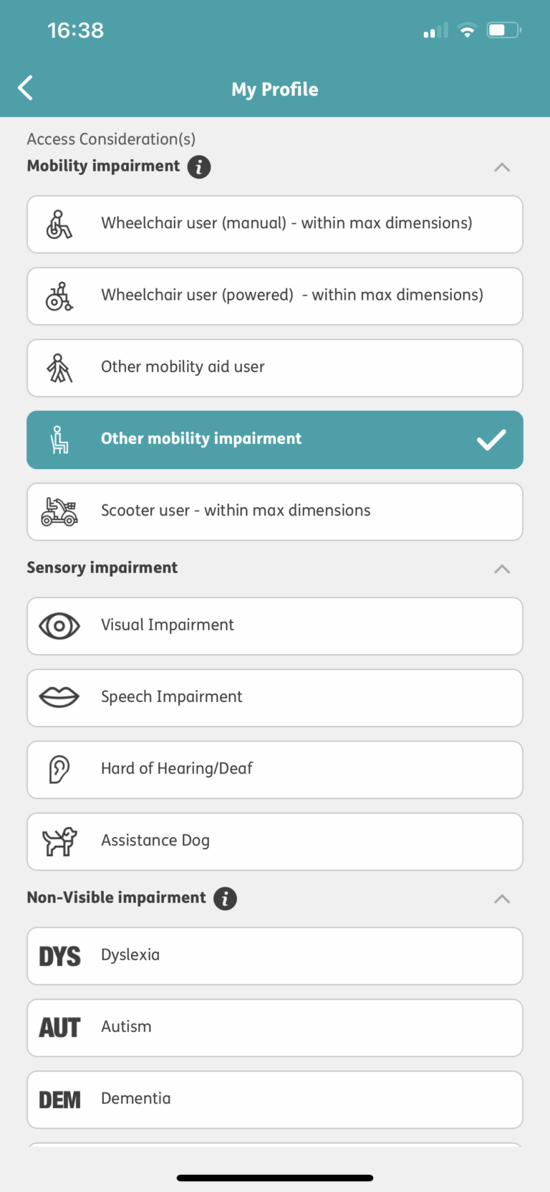Select the scooter user icon

coord(59,511)
